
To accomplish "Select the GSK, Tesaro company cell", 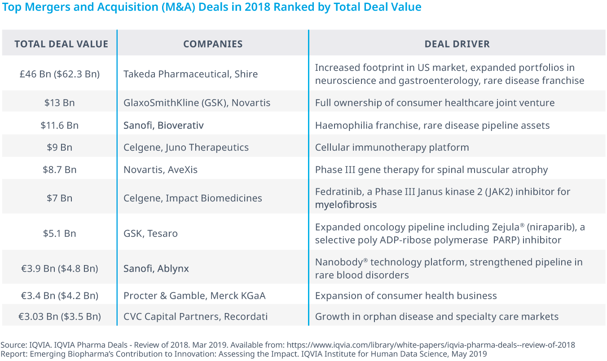I will [150, 234].
